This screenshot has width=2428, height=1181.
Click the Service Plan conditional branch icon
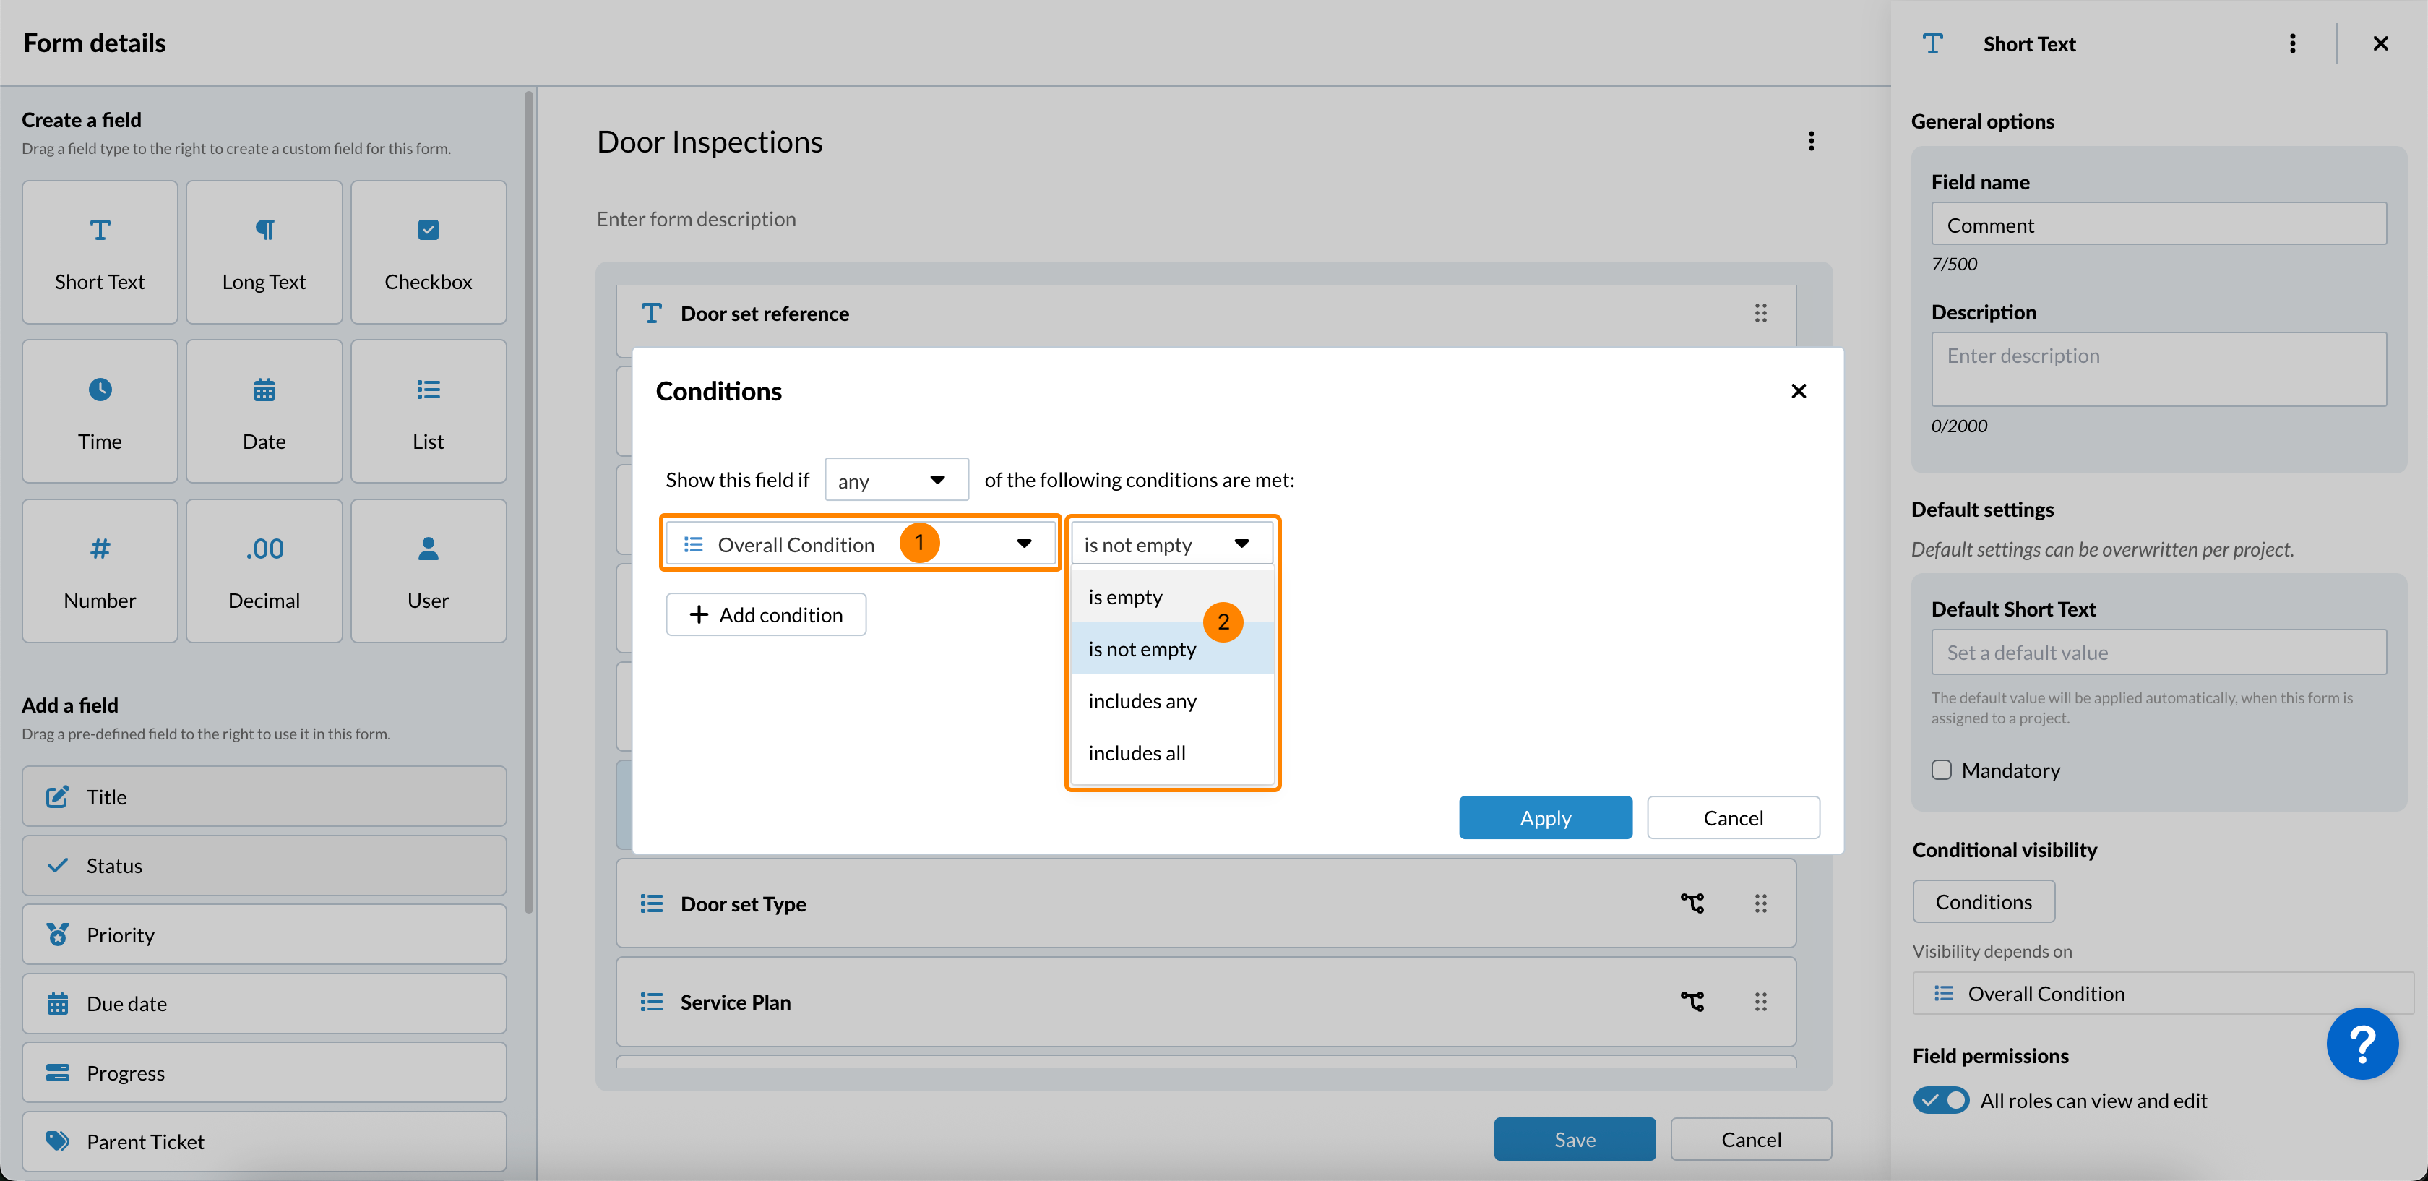(1692, 1001)
